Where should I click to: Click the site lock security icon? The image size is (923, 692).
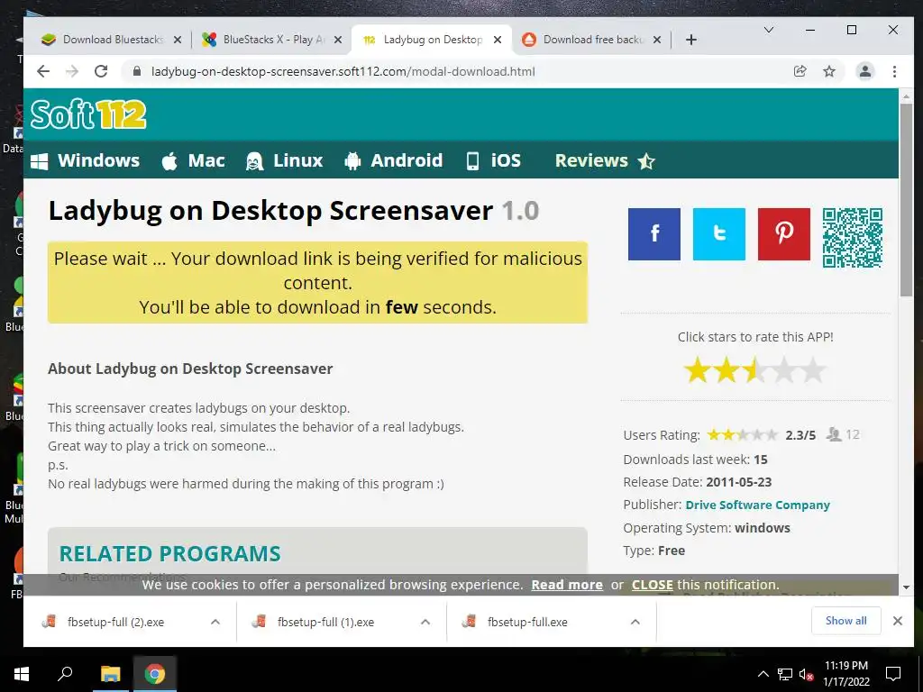[137, 71]
